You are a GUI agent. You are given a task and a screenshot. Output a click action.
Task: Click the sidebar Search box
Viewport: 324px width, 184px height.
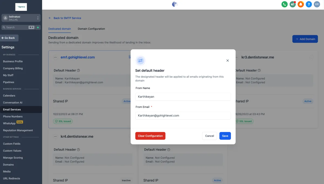click(18, 27)
